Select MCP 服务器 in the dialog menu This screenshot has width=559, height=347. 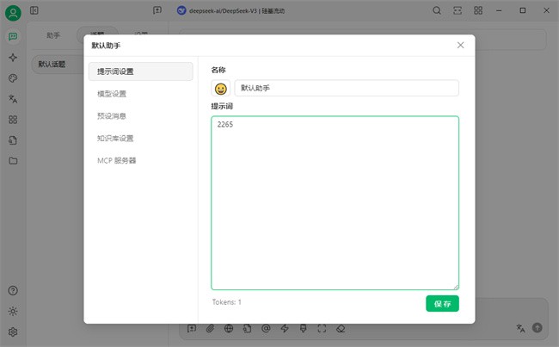tap(141, 161)
